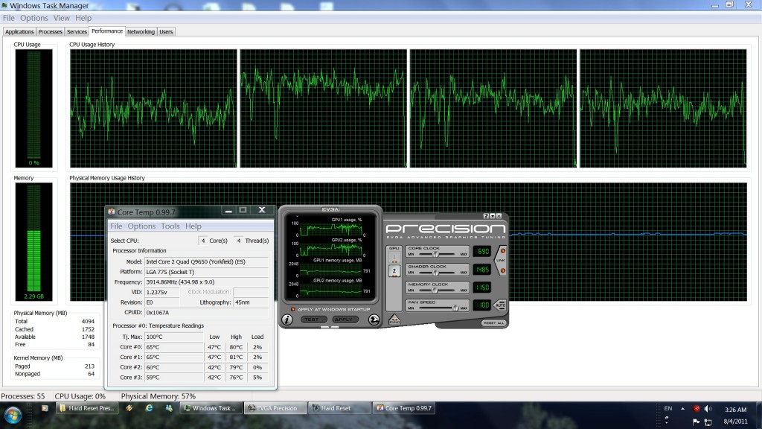Open settings via the wrench icon
The image size is (762, 429).
374,320
